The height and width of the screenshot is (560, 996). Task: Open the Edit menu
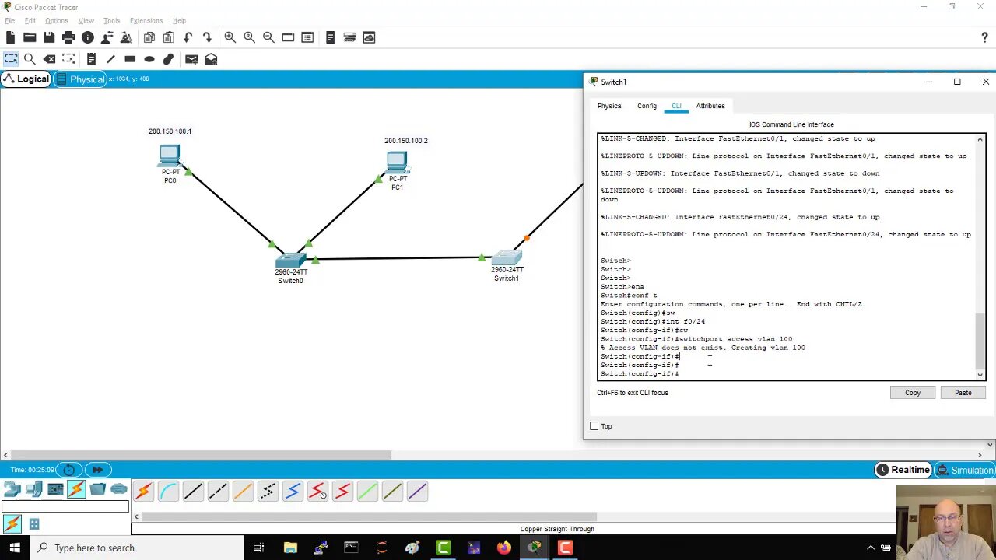coord(30,21)
